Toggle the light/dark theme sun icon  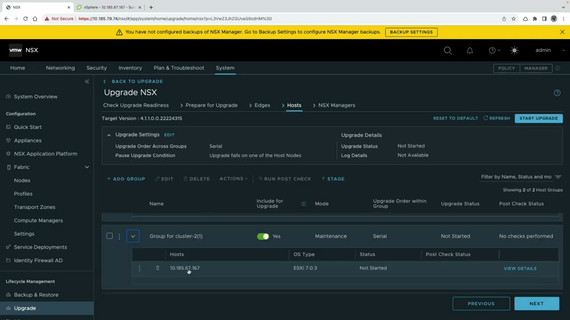514,50
